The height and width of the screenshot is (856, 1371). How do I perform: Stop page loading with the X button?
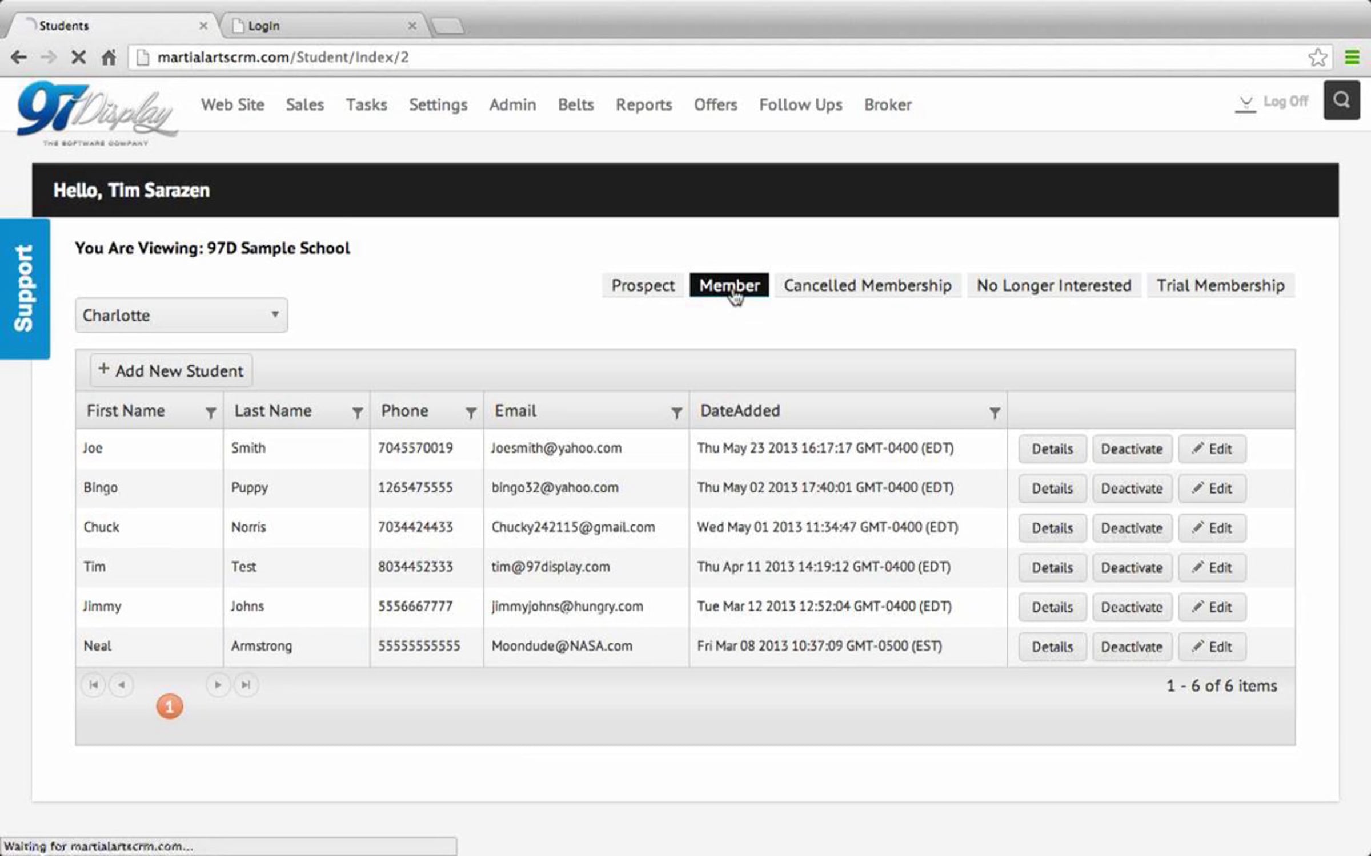click(78, 57)
